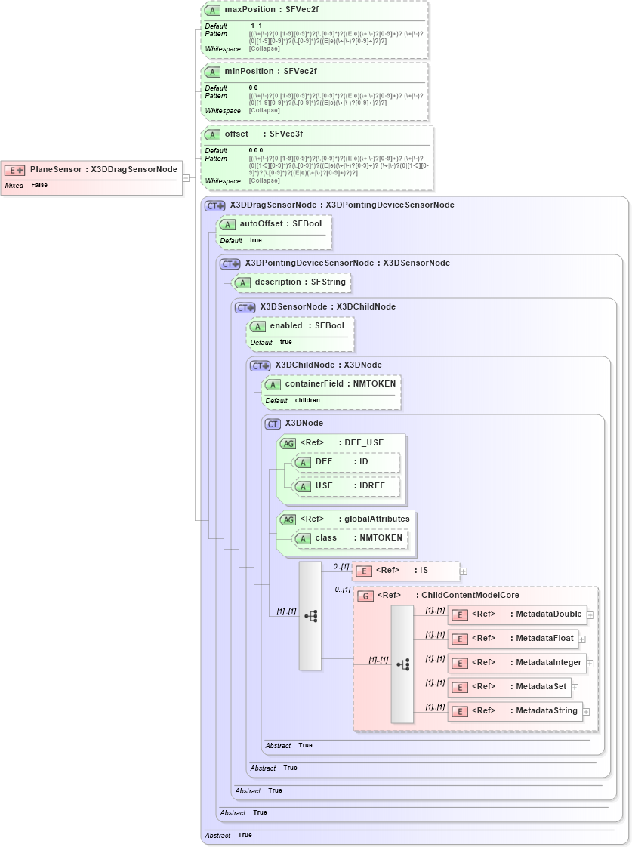Click the minPosition attribute A icon
This screenshot has height=847, width=632.
(x=212, y=72)
